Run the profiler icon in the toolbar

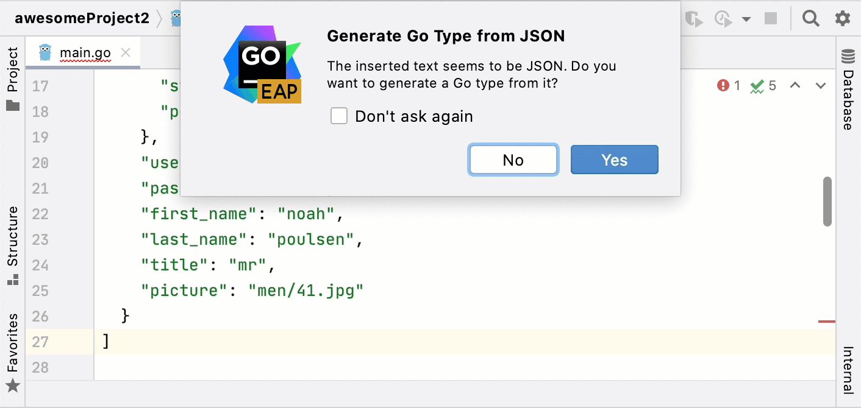pyautogui.click(x=723, y=18)
